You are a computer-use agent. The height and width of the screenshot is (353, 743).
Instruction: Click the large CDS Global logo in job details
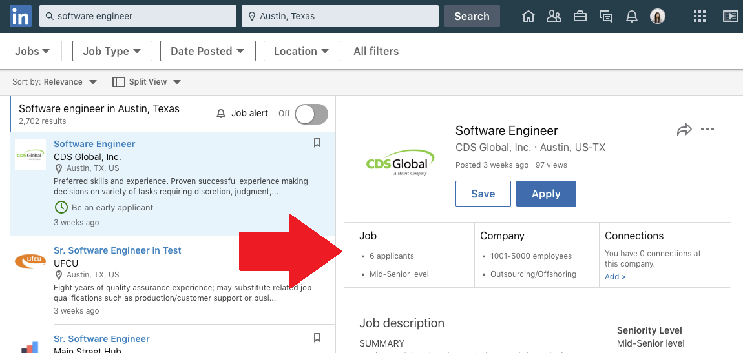pos(400,163)
